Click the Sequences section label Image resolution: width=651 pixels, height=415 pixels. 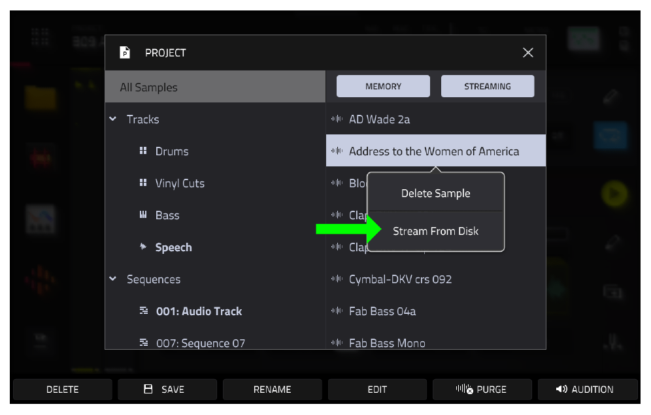point(154,279)
